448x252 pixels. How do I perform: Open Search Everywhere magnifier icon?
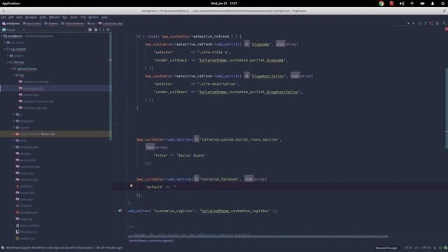coord(444,23)
